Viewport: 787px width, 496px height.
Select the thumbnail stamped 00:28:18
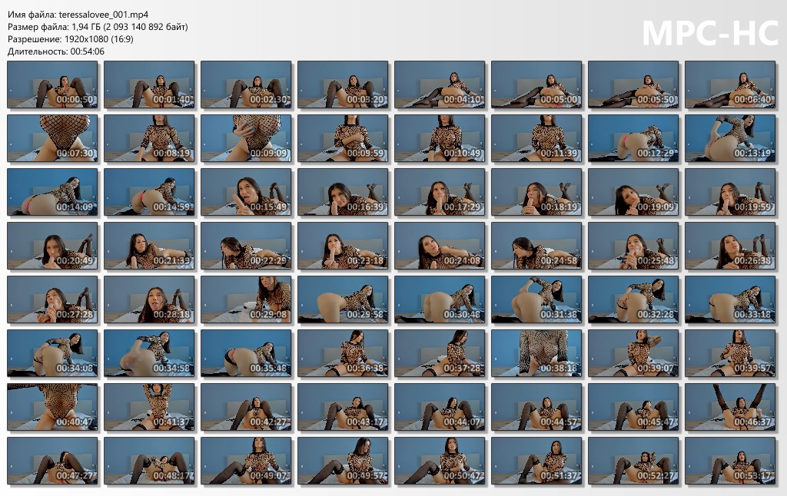pos(149,299)
